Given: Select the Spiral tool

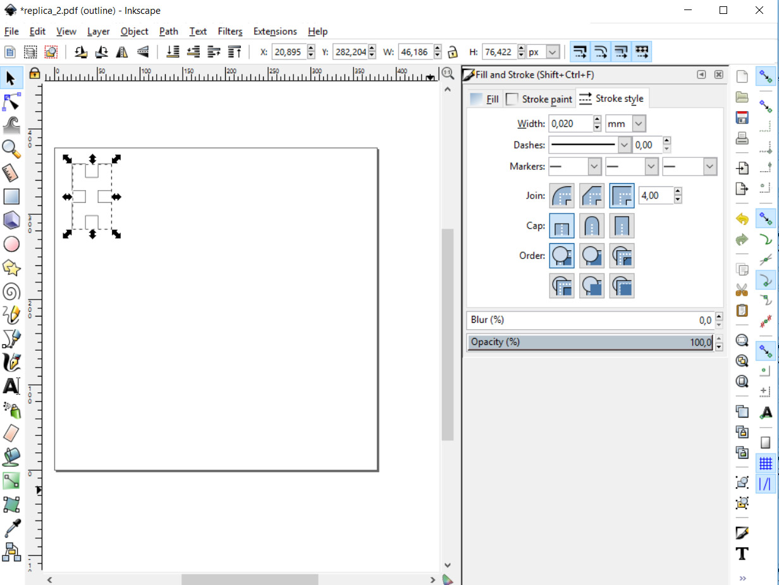Looking at the screenshot, I should click(x=11, y=291).
